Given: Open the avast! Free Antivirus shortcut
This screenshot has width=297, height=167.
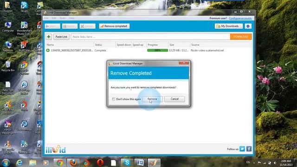Looking at the screenshot, I should pyautogui.click(x=8, y=108).
